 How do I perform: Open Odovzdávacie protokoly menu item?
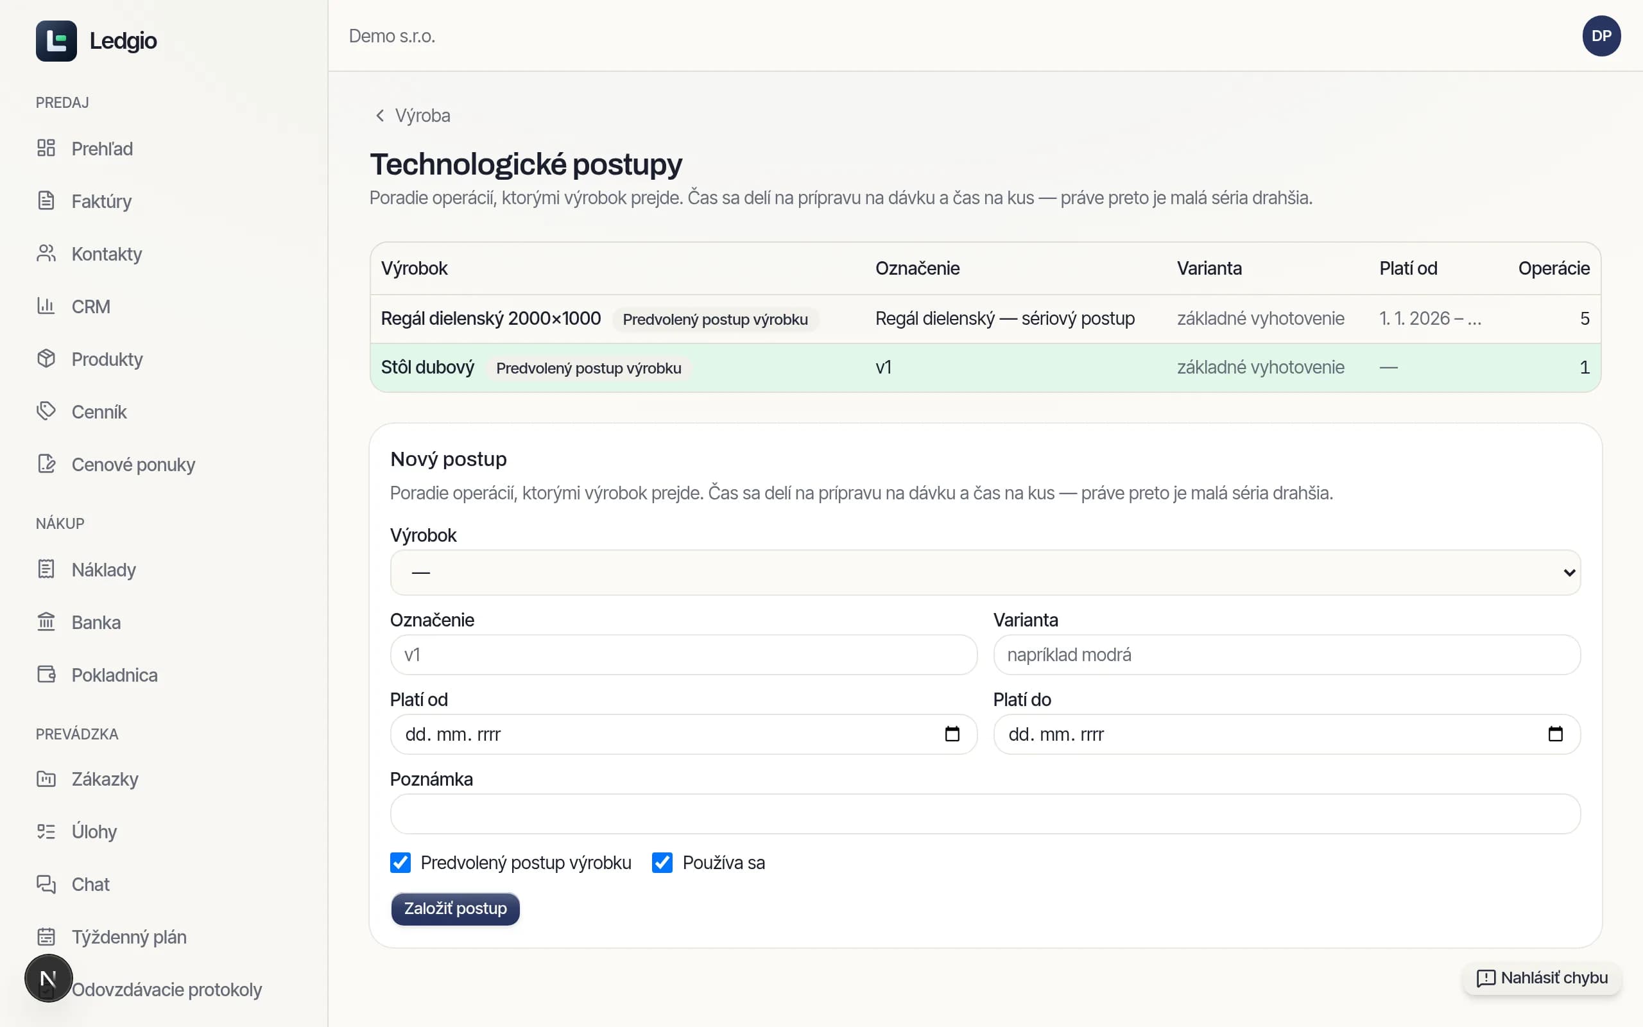(166, 990)
